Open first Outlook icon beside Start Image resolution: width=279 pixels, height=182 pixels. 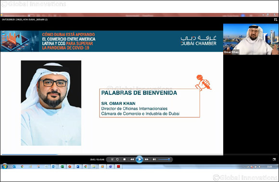pos(14,167)
